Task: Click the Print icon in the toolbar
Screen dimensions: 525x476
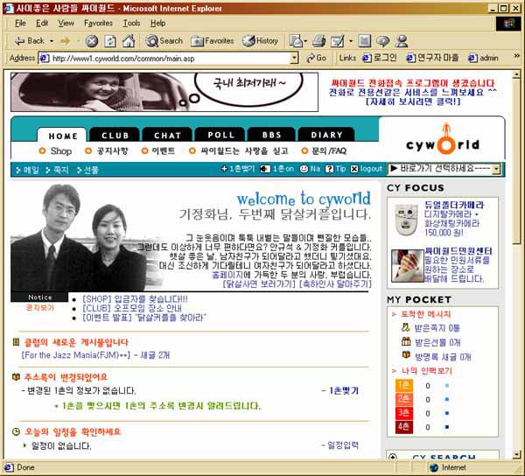Action: click(x=319, y=40)
